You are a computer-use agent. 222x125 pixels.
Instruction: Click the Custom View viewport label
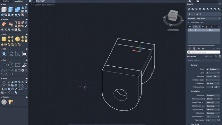[40, 5]
